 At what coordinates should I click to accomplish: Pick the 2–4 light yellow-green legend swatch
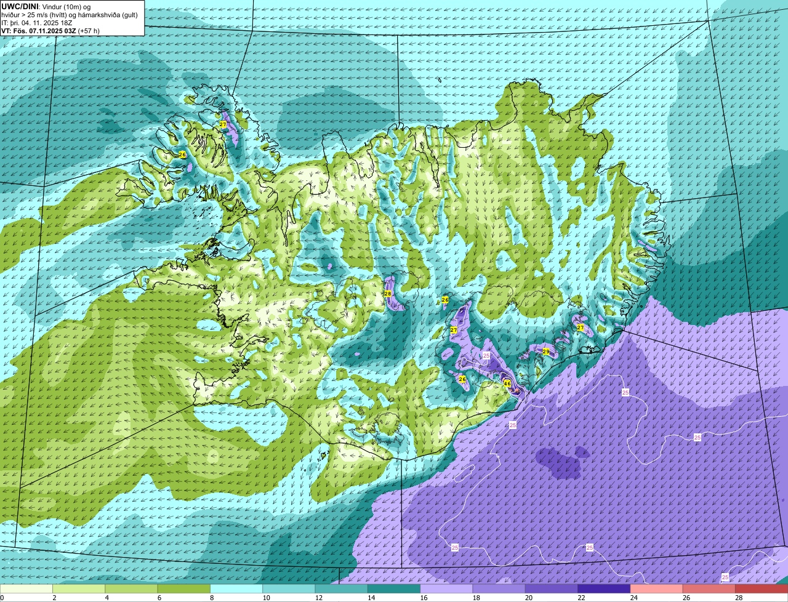79,589
